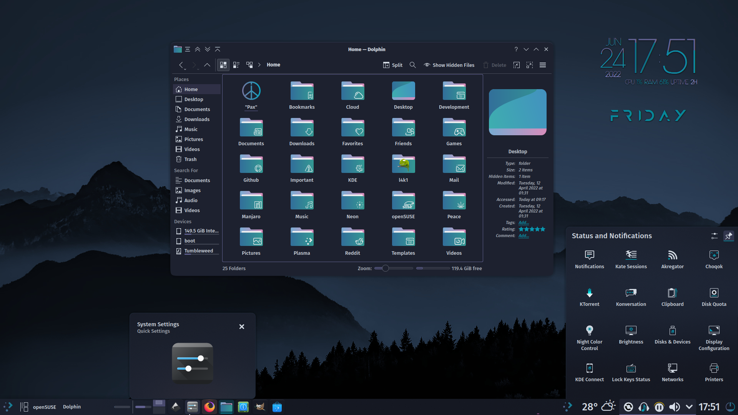
Task: Open the Notifications entry
Action: coord(589,259)
